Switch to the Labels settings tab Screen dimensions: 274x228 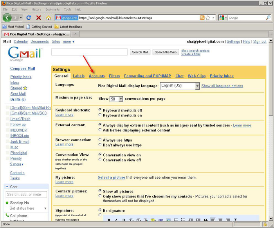click(x=79, y=76)
